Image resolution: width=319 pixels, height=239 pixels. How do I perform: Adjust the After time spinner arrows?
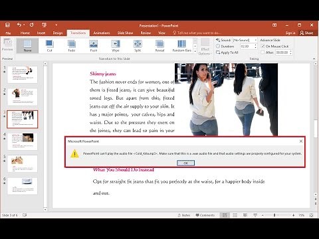coord(290,52)
